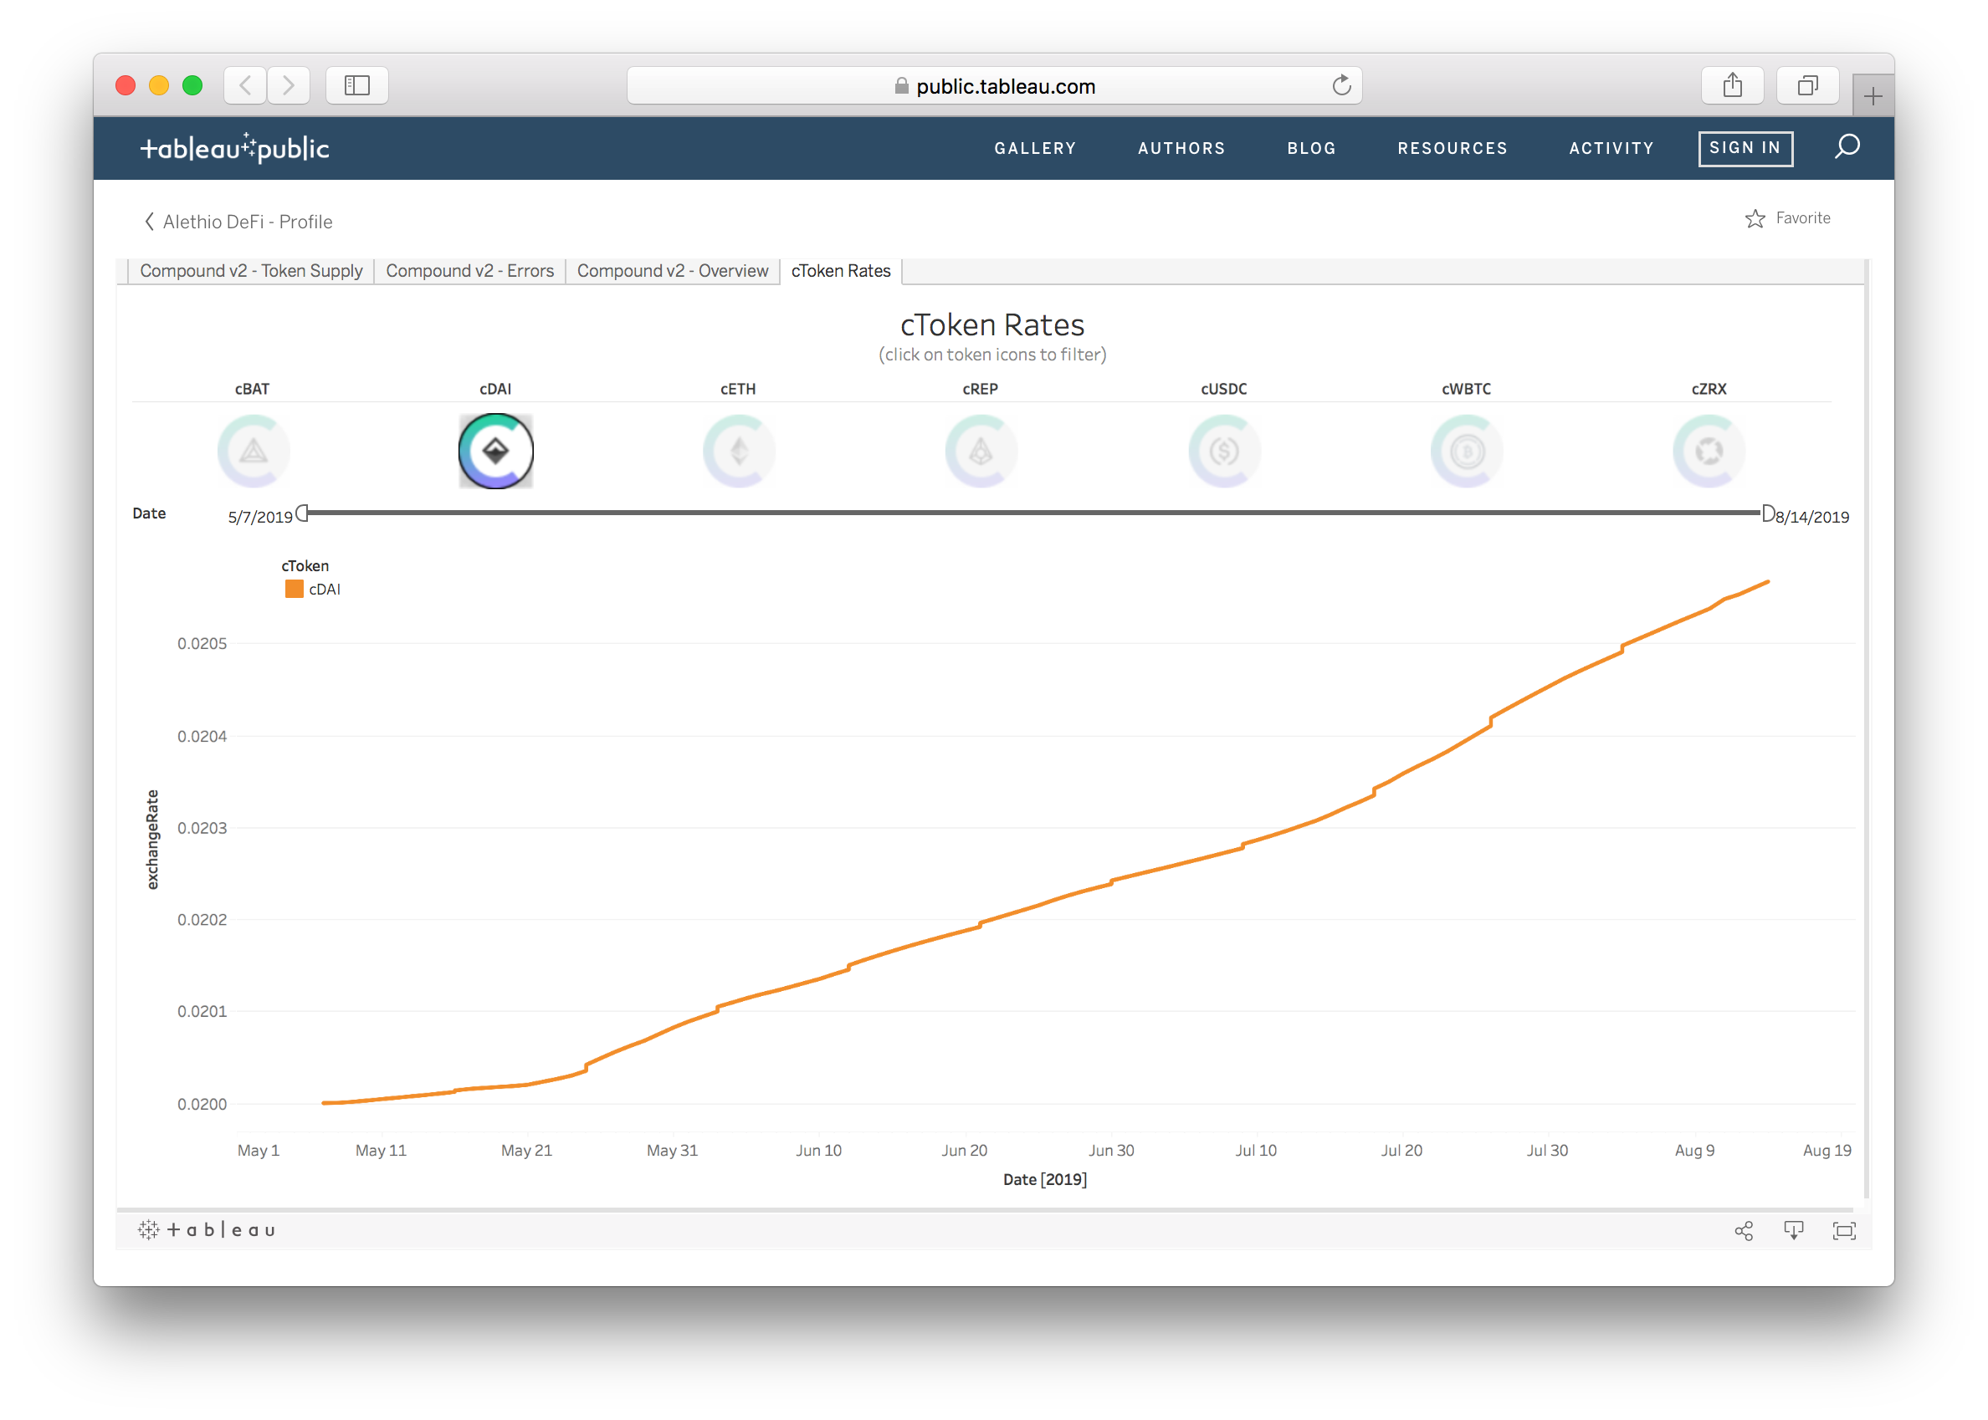Image resolution: width=1988 pixels, height=1420 pixels.
Task: Switch to Compound v2 - Errors tab
Action: tap(469, 271)
